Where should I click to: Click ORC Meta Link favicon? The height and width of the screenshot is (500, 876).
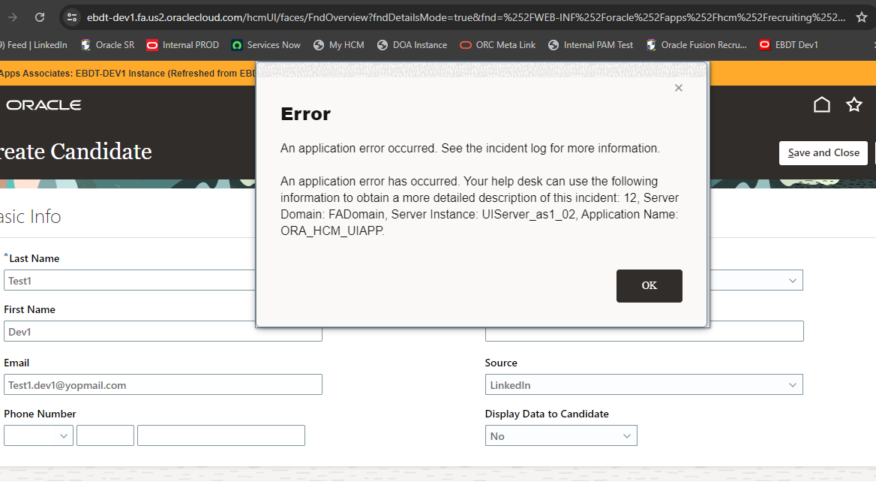(x=465, y=45)
